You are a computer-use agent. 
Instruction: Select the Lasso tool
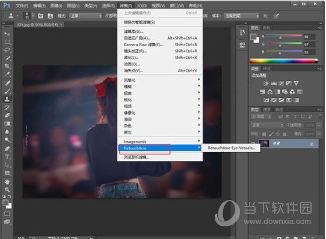pos(7,50)
